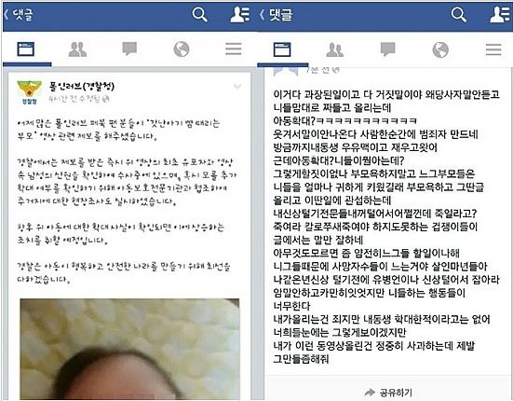Open 폴인러브(경찰청) page name link

82,87
